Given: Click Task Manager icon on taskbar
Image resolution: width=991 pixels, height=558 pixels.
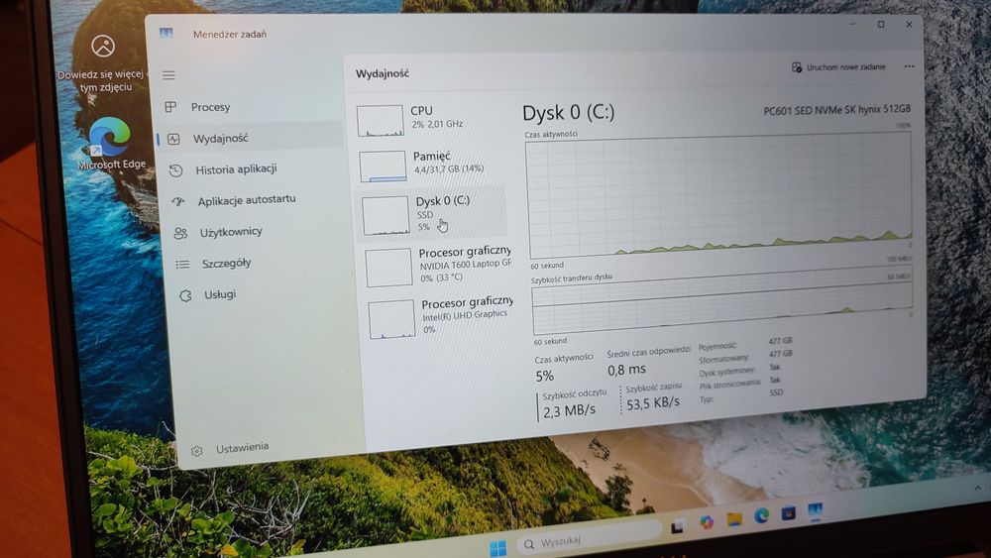Looking at the screenshot, I should pos(816,510).
